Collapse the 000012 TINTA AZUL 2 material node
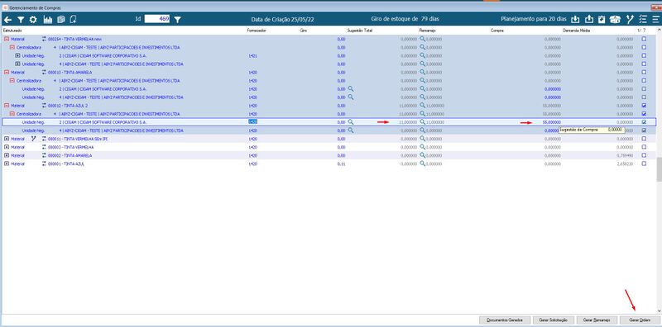Viewport: 662px width, 327px height. pos(7,106)
